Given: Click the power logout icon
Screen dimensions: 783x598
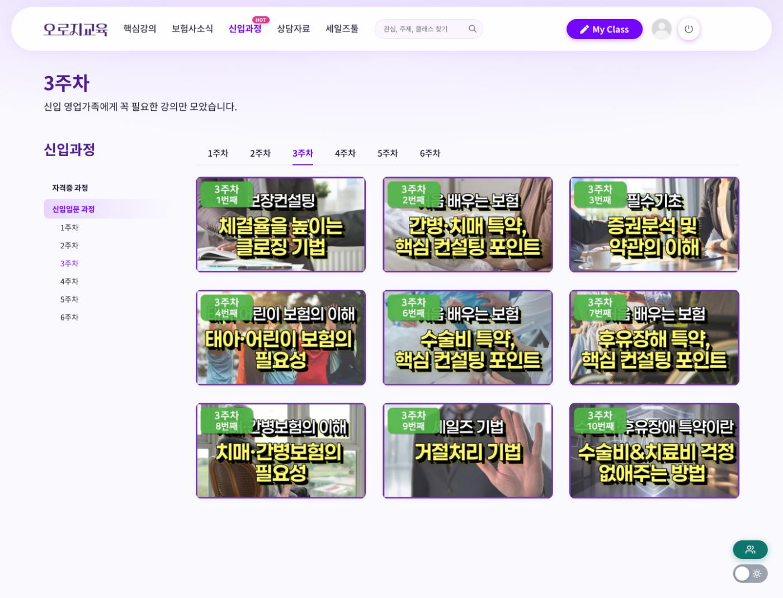Looking at the screenshot, I should [x=688, y=29].
